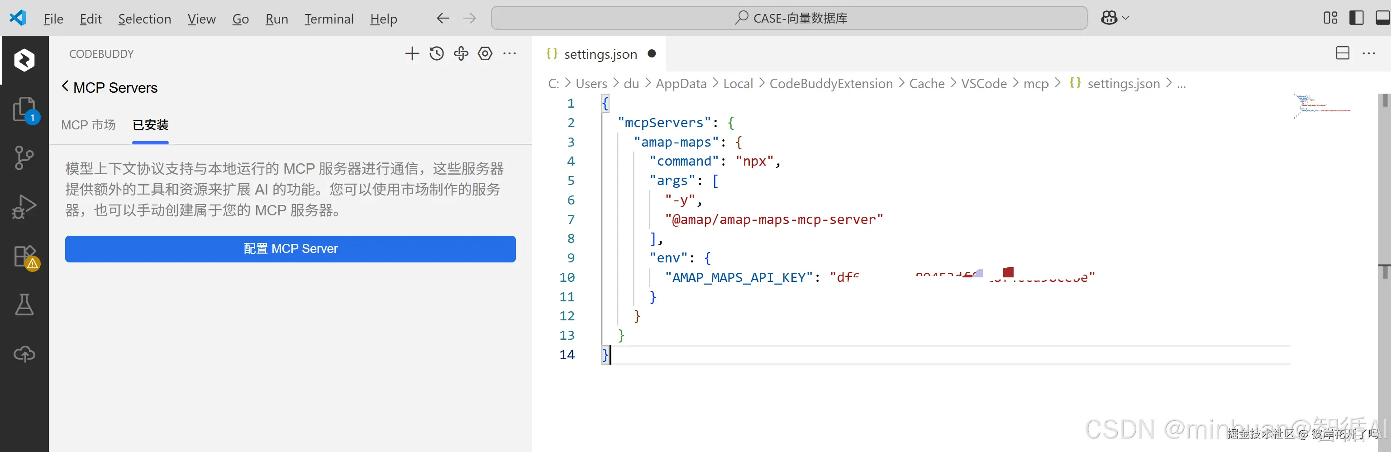
Task: Open the Copilot dropdown in title bar
Action: (1115, 18)
